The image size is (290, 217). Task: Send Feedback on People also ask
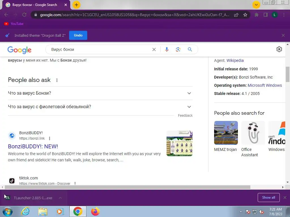click(x=185, y=116)
